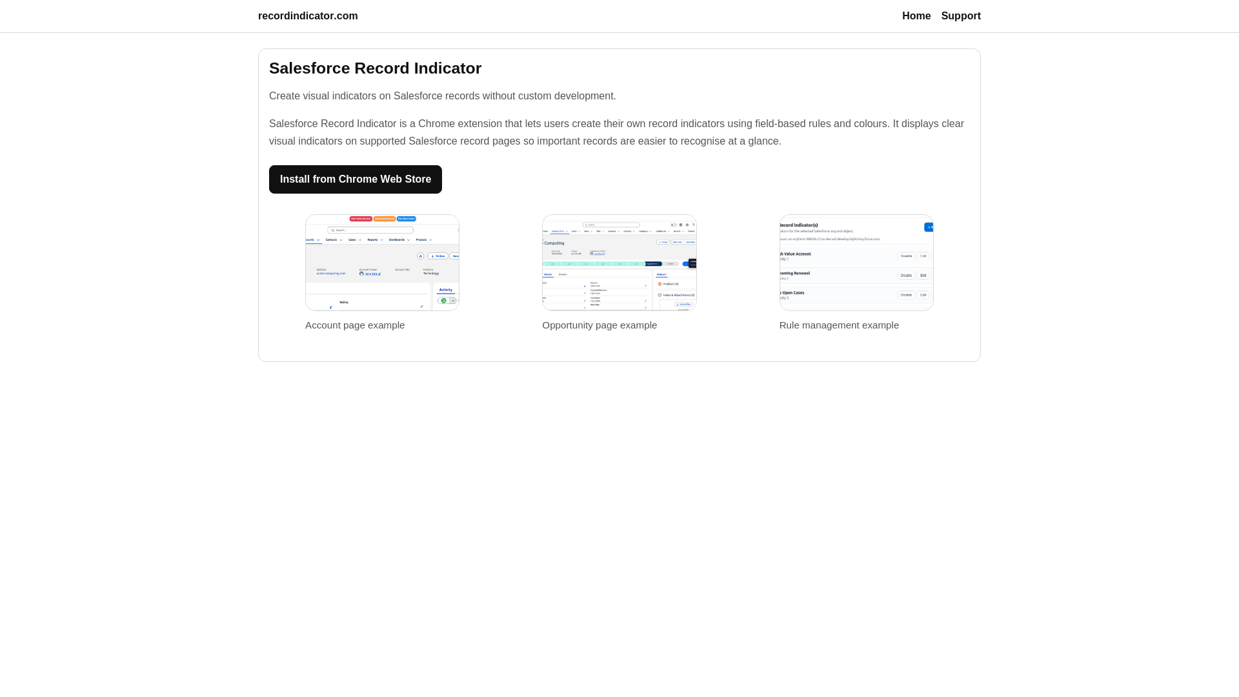Click the paragraph starting 'Salesforce Record Indicator is a Chrome extension'
Screen dimensions: 1239x697
[x=616, y=132]
